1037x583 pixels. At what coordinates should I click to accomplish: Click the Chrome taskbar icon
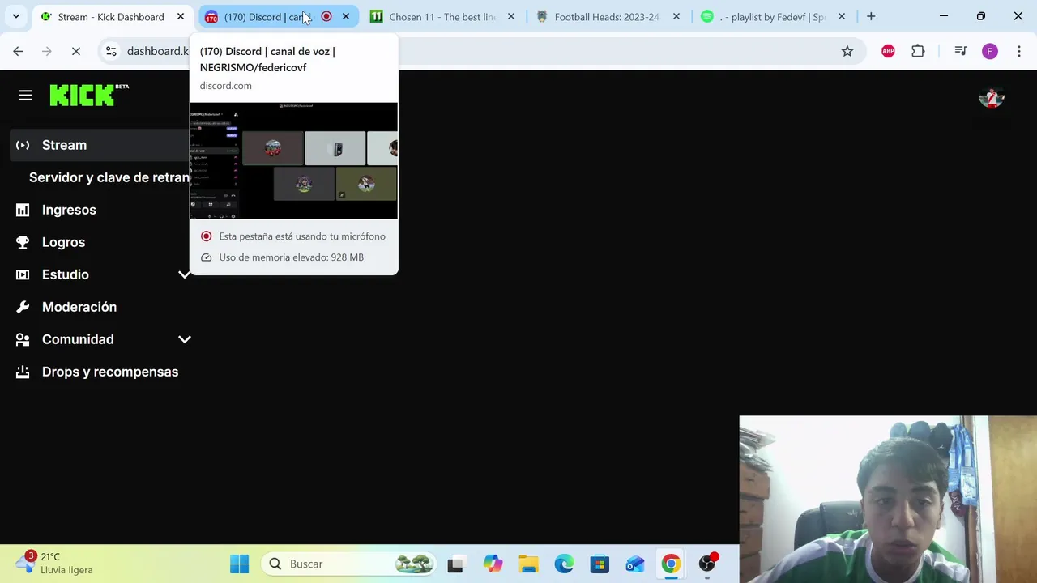point(671,564)
